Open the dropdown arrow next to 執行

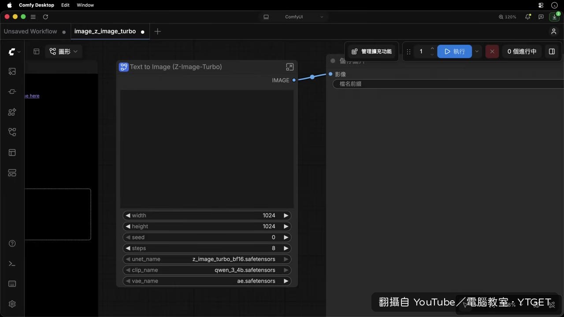pyautogui.click(x=477, y=52)
